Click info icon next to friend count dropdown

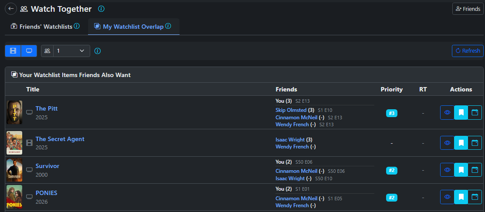(x=98, y=51)
